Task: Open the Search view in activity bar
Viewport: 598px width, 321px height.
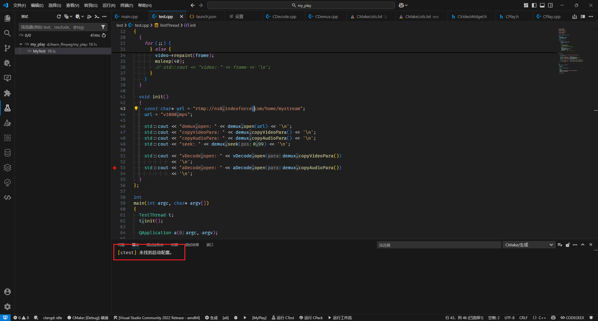Action: click(x=7, y=33)
